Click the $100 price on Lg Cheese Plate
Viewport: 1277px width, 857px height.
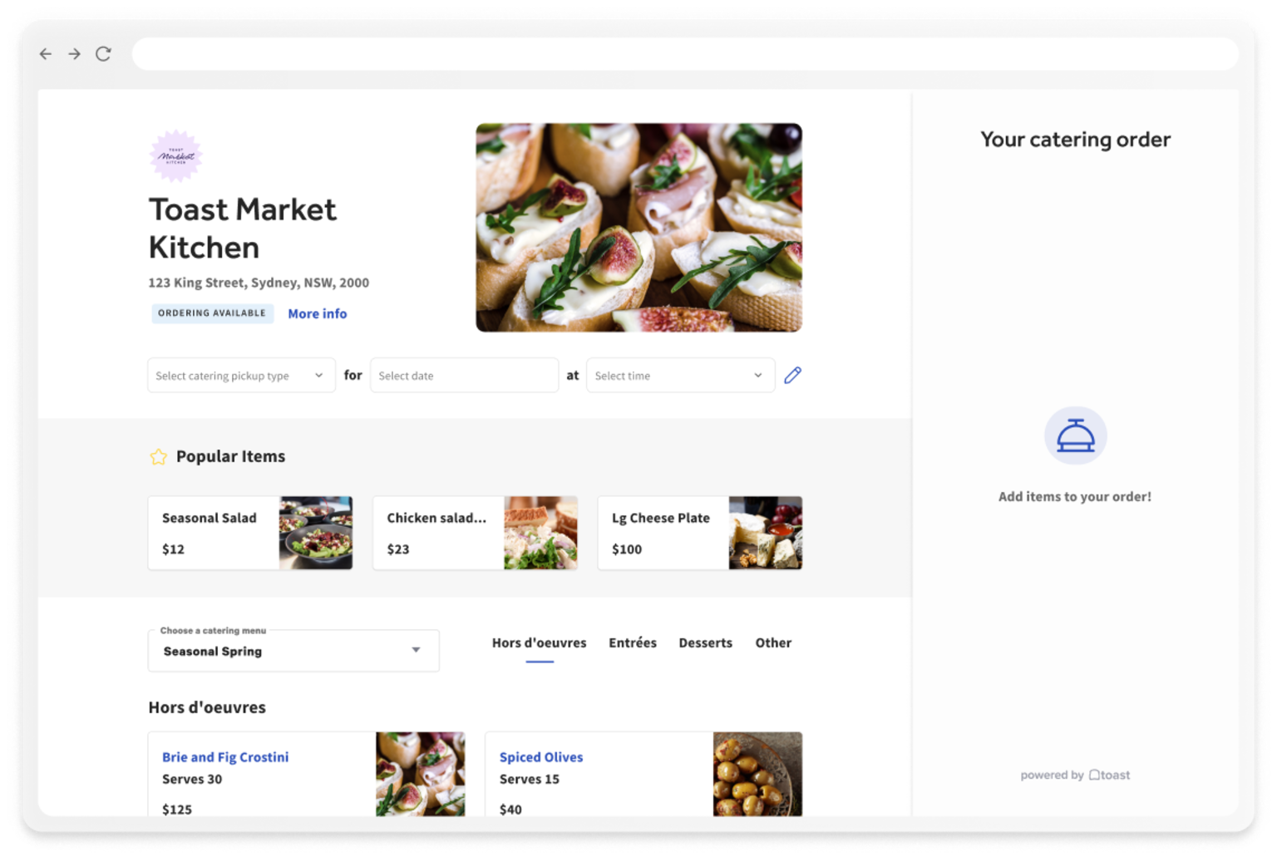[x=627, y=549]
